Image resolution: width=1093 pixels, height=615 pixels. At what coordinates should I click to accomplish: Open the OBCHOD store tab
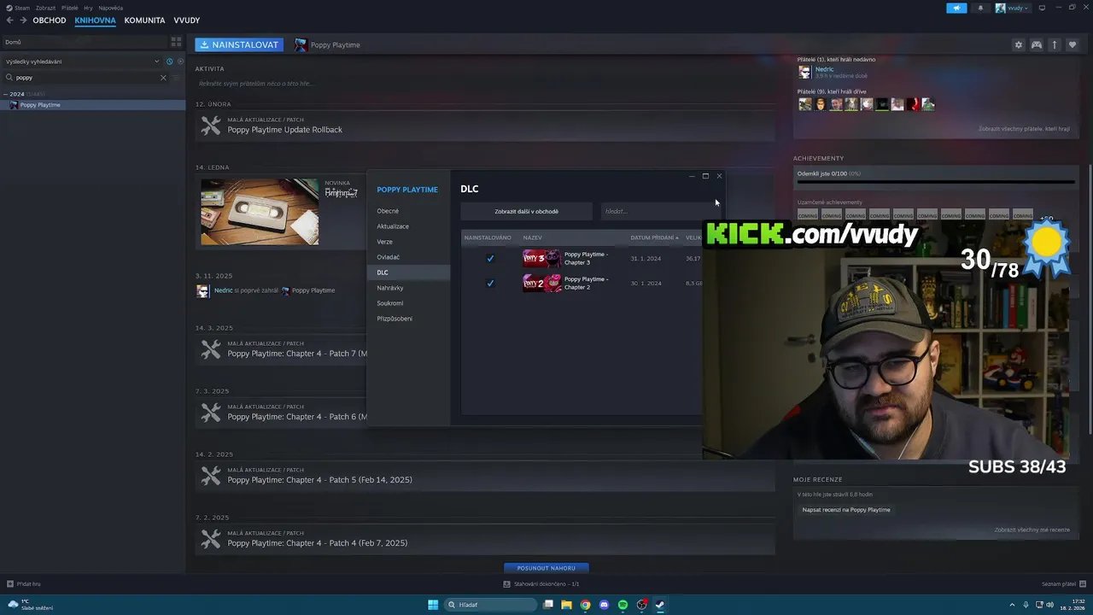[50, 20]
